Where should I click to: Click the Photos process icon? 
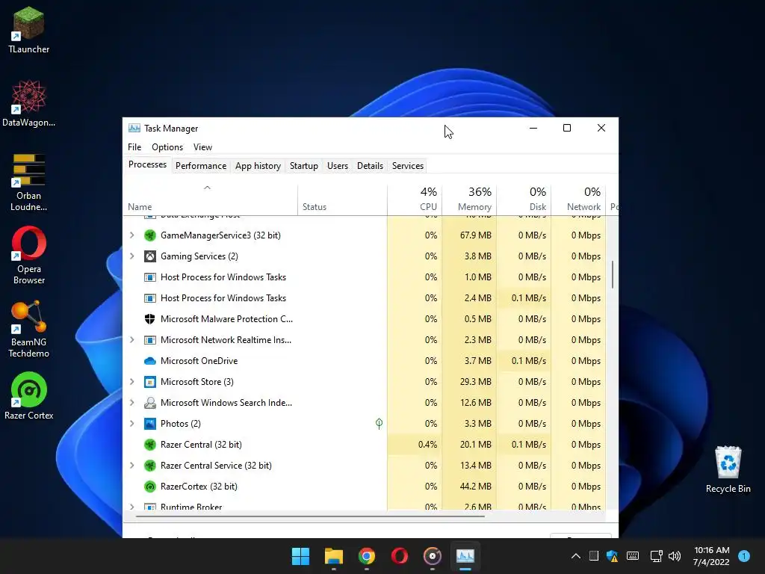click(149, 424)
